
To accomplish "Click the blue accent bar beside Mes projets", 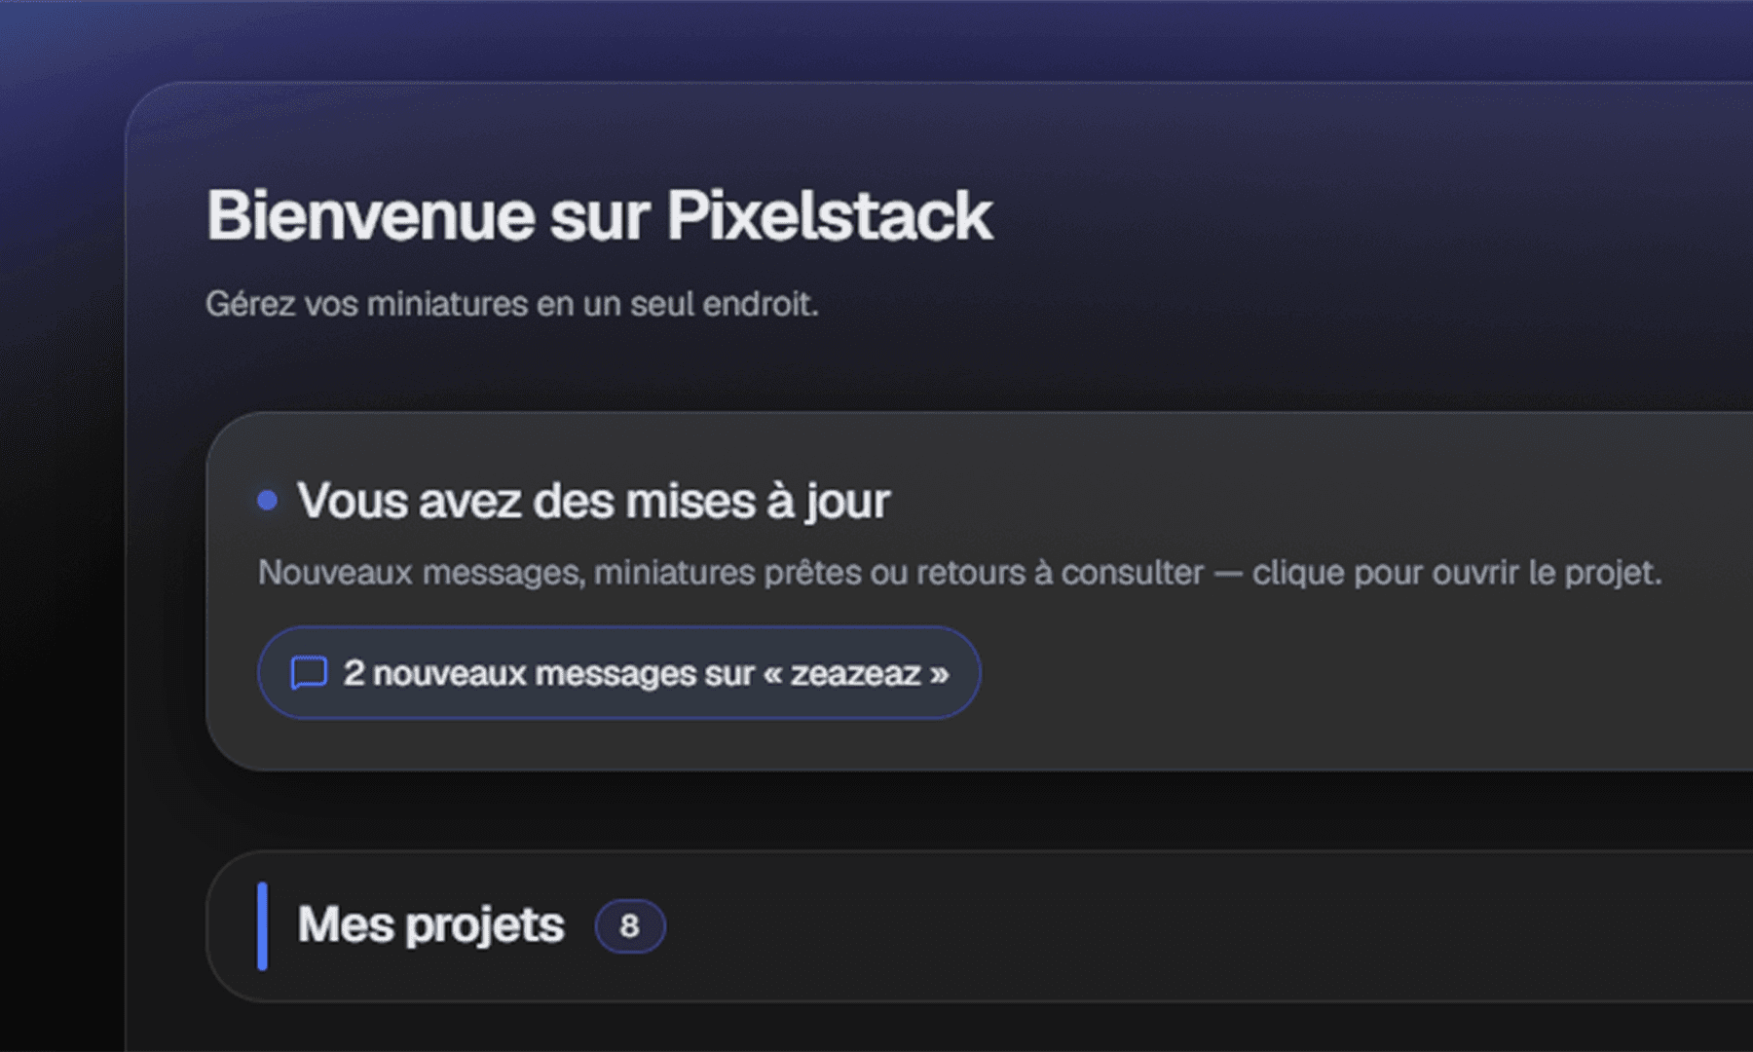I will coord(261,925).
